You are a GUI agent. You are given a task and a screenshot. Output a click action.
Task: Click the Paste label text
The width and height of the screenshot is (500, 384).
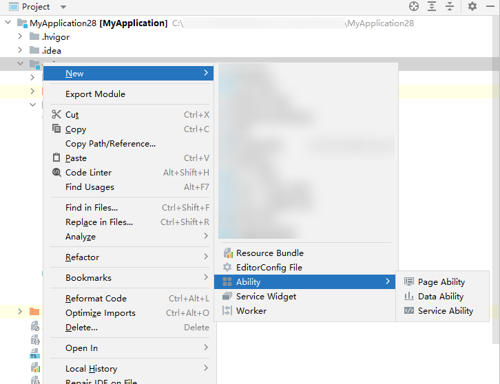(x=76, y=158)
